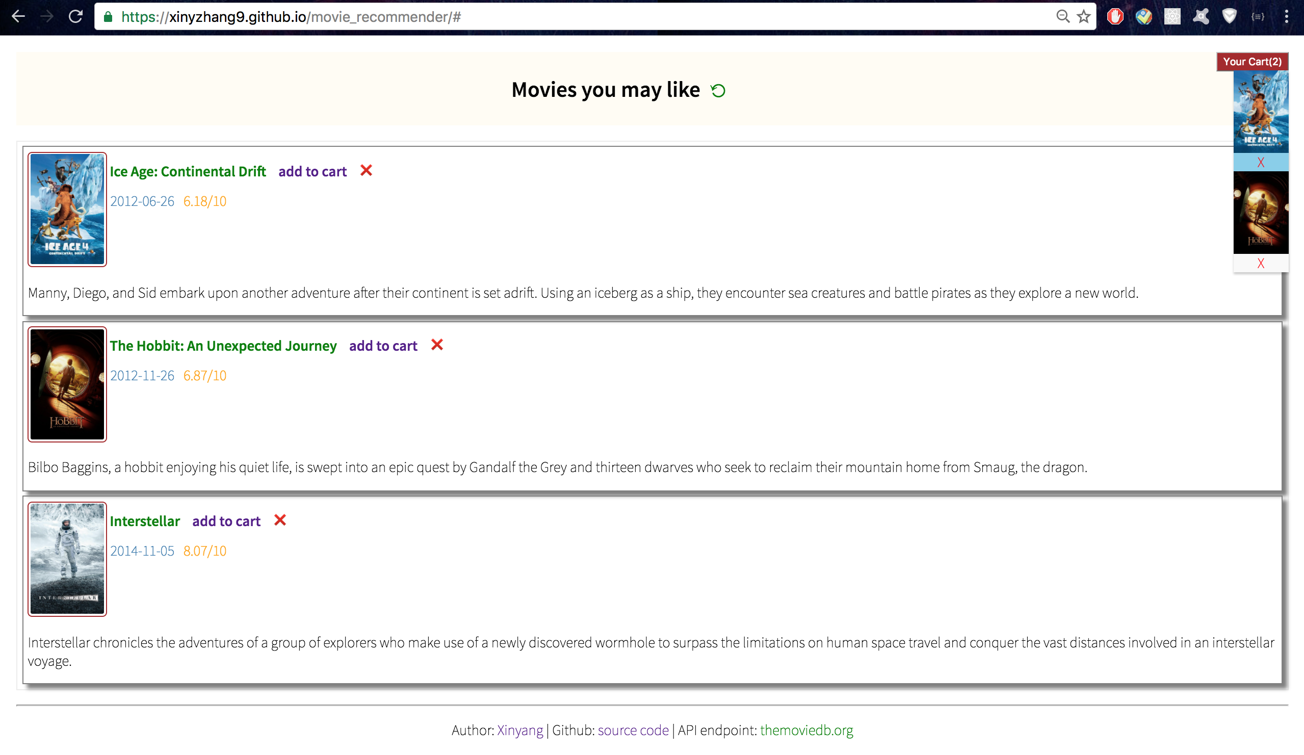Open the zoom magnifier icon in address bar
1304x755 pixels.
[x=1062, y=16]
